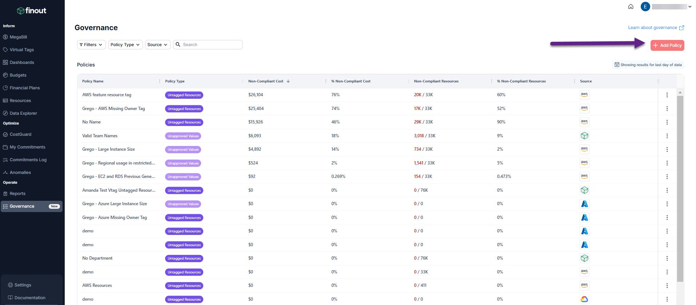Click AWS source icon for AWS Resources row
The image size is (696, 305).
584,285
